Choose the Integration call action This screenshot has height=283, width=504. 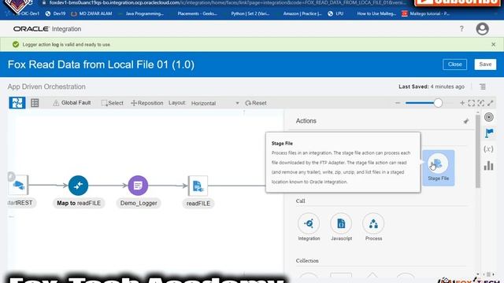point(309,227)
